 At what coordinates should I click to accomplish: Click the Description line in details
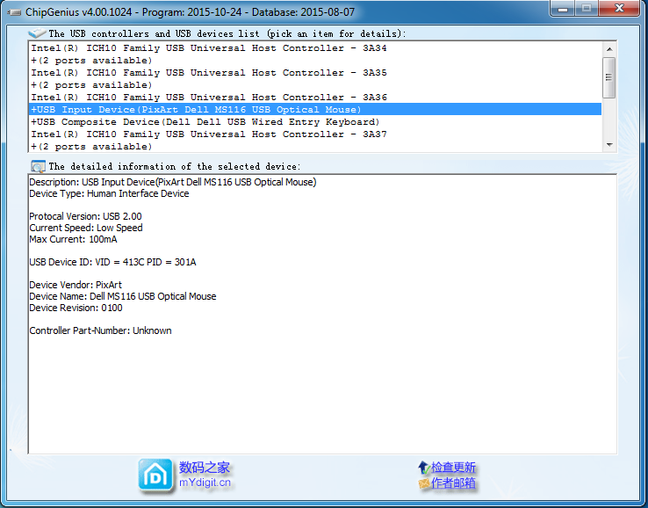173,182
